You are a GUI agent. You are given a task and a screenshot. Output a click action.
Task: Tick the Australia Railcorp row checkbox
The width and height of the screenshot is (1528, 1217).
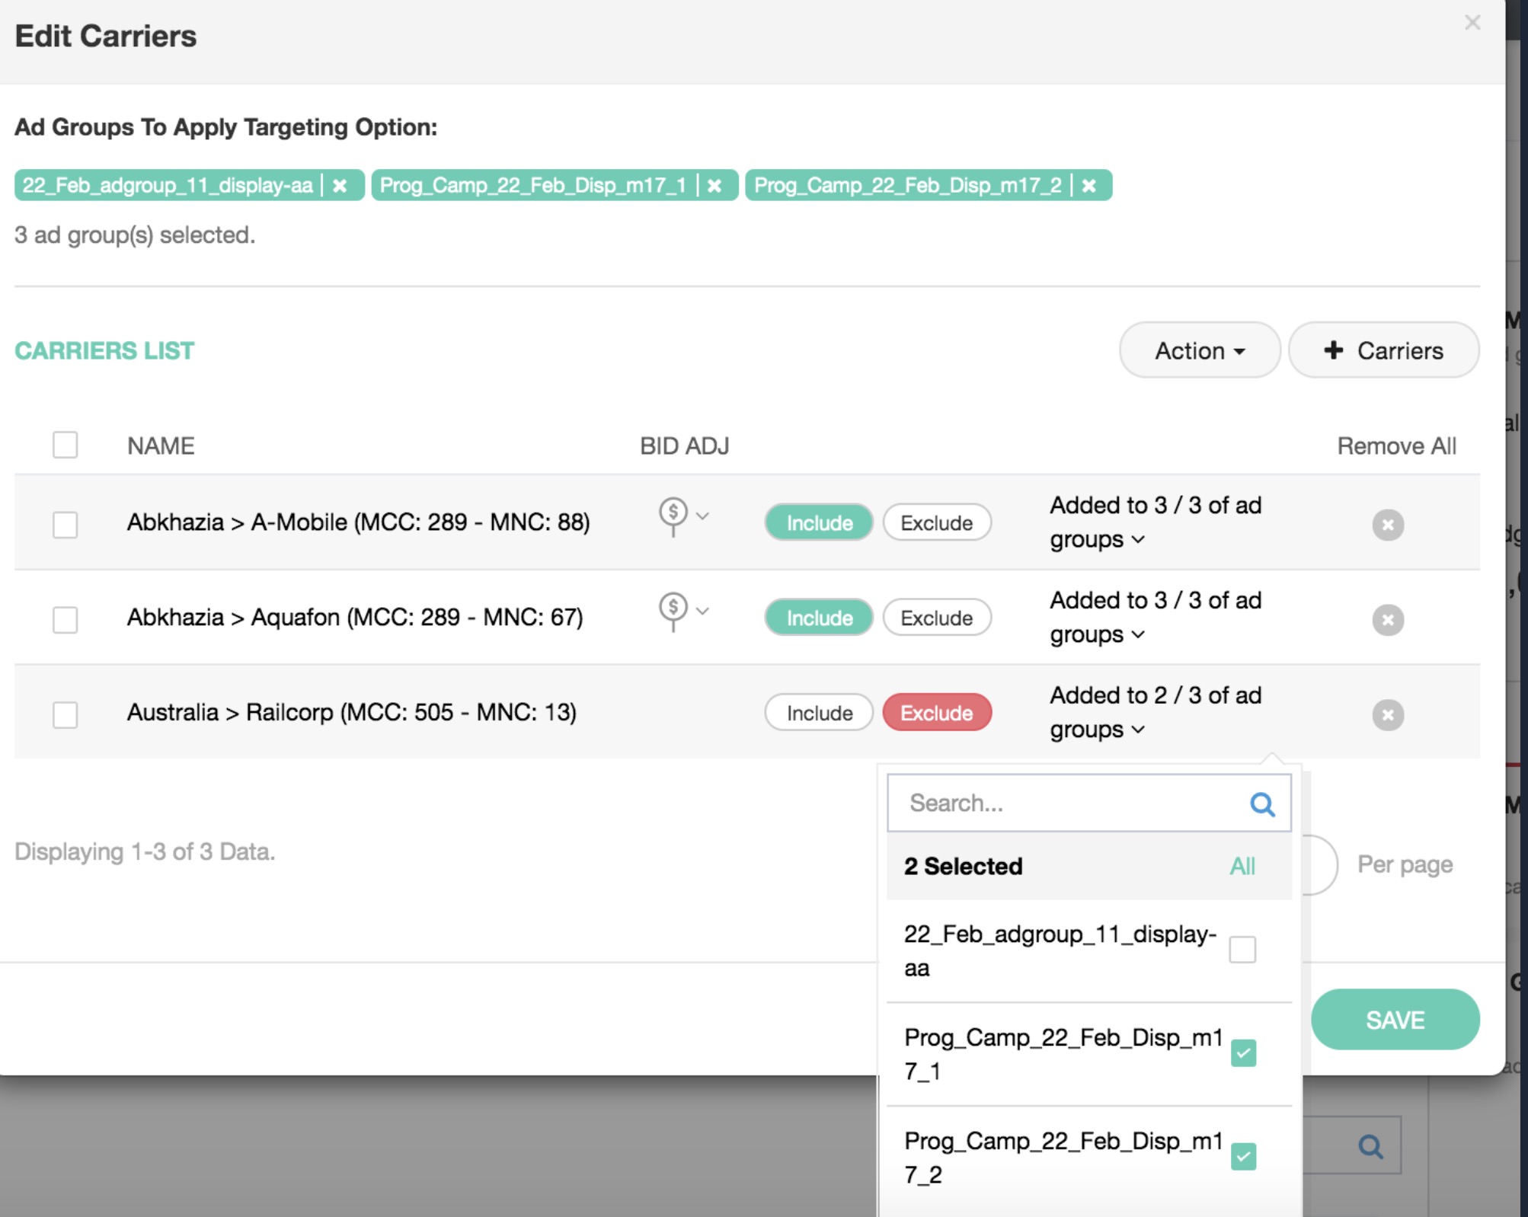pyautogui.click(x=66, y=714)
